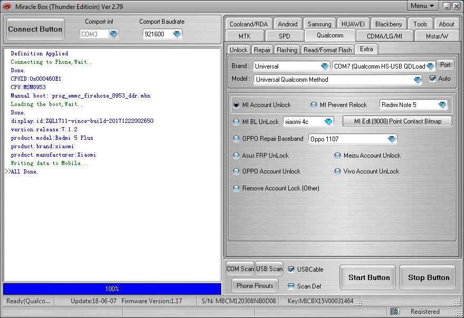464x318 pixels.
Task: Open the Comport Baudrate 921600 dropdown
Action: pyautogui.click(x=177, y=34)
